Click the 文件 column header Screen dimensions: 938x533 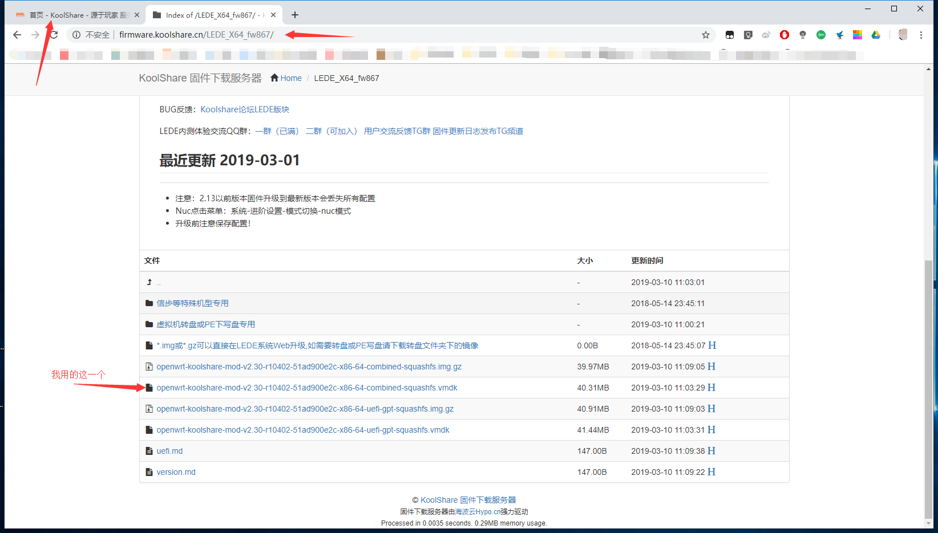click(152, 261)
